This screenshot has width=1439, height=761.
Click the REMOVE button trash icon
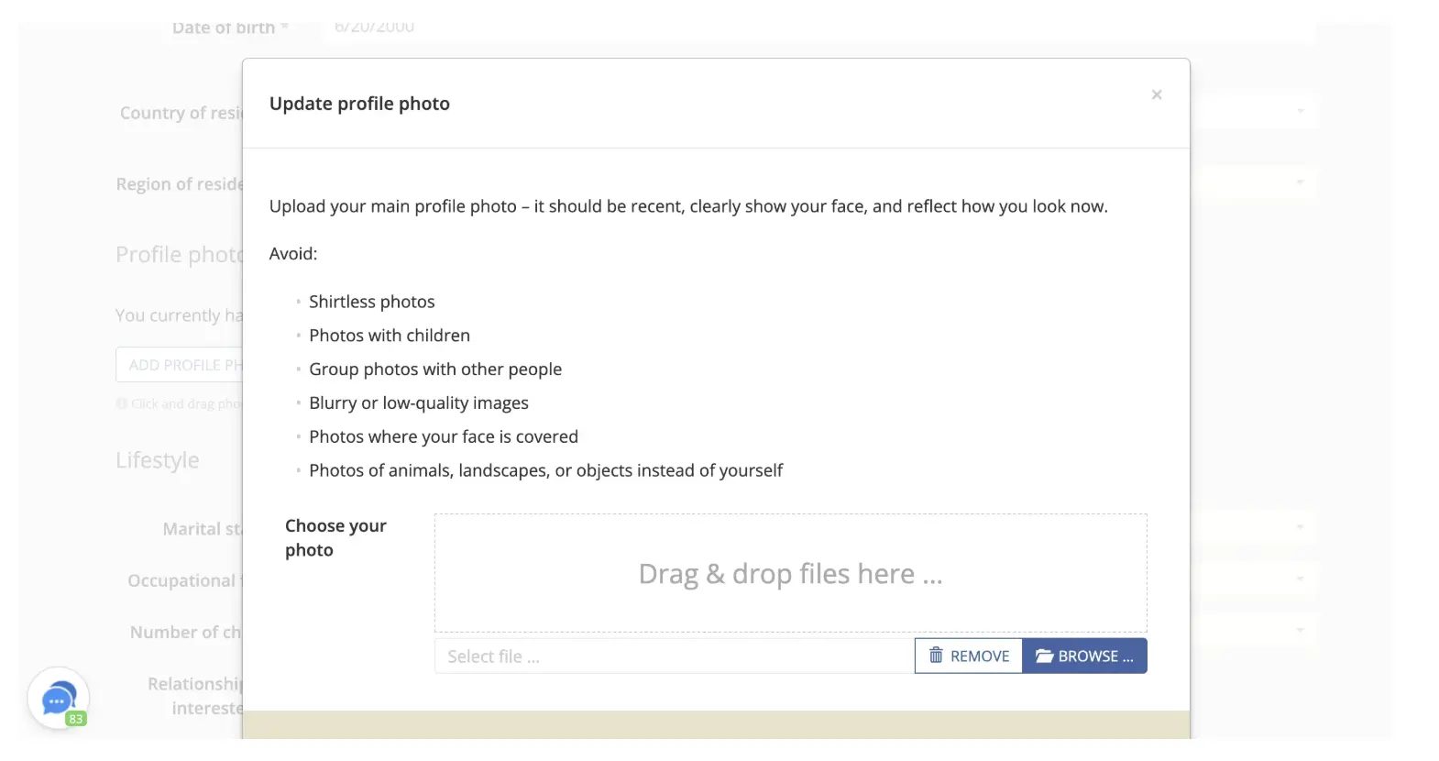pos(936,656)
